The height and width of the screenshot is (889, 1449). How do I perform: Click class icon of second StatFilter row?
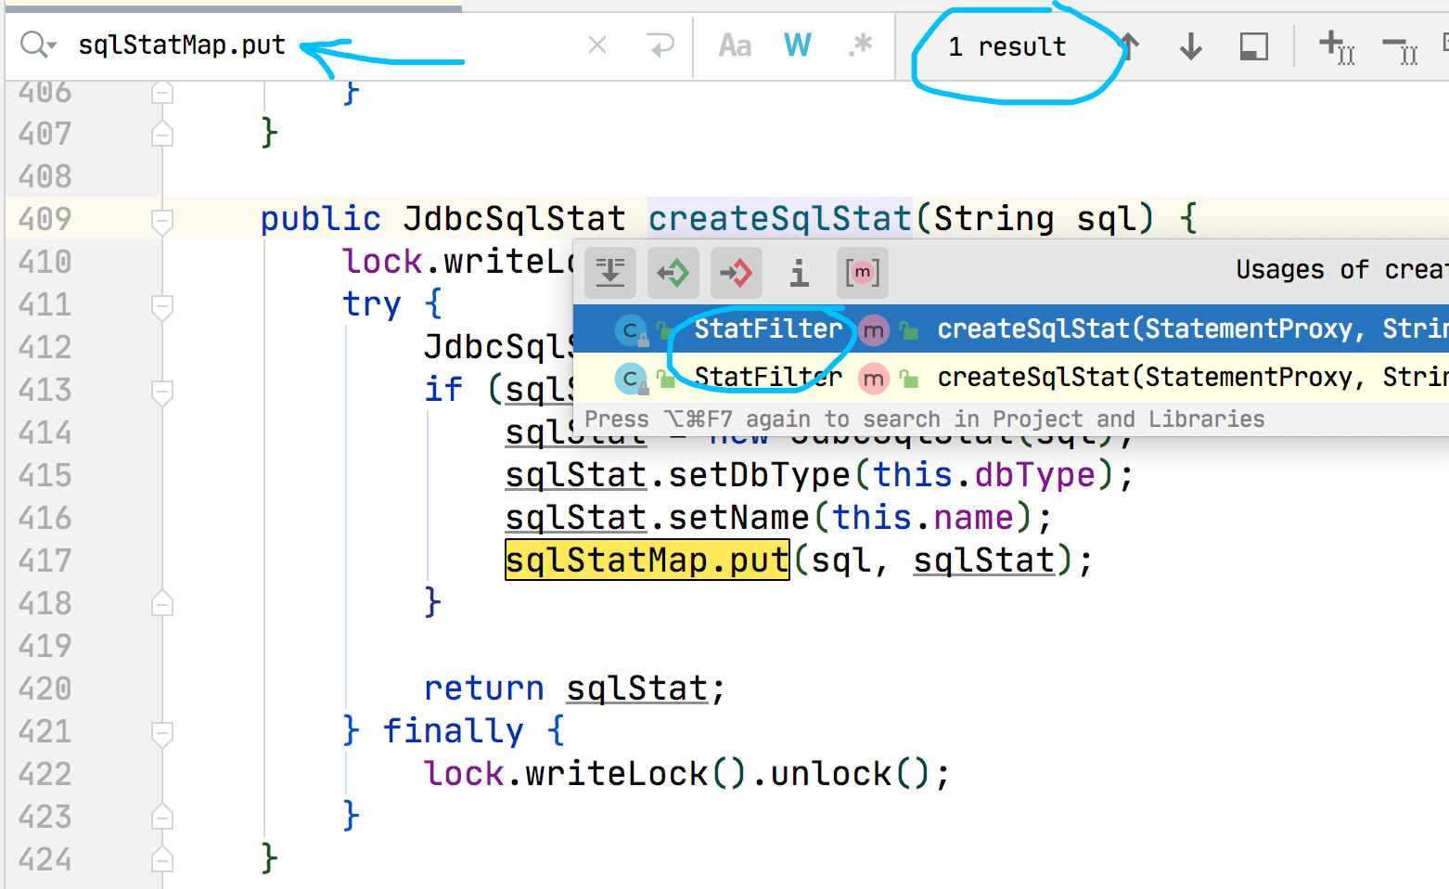click(x=631, y=378)
